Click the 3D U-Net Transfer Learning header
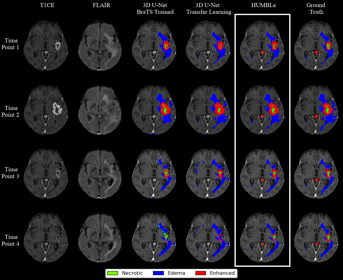This screenshot has width=343, height=280. point(209,9)
